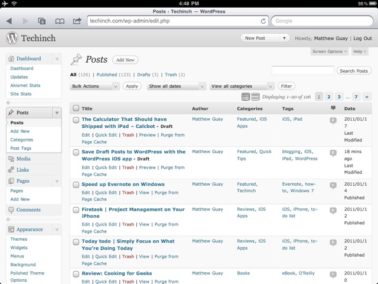Collapse the Appearance menu arrow
This screenshot has width=378, height=284.
click(x=57, y=230)
